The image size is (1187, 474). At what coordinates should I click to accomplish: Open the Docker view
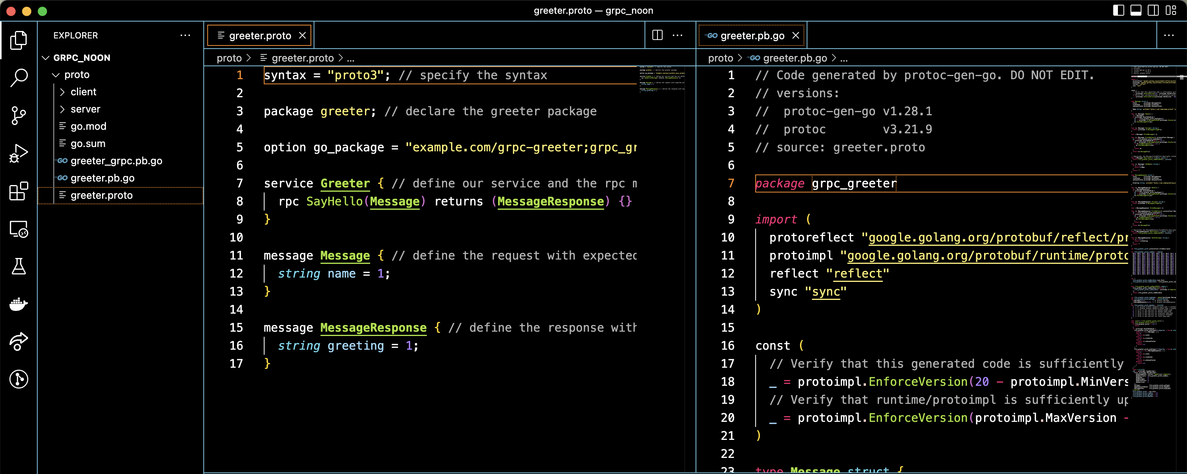(19, 304)
